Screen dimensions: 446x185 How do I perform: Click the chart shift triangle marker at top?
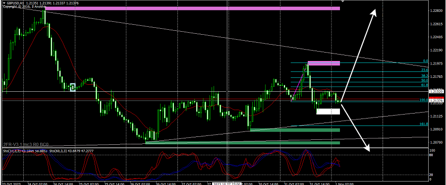[343, 1]
